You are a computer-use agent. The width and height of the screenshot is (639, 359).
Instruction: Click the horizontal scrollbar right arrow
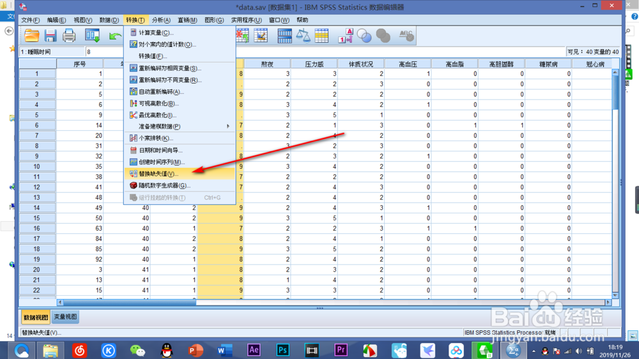coord(608,302)
